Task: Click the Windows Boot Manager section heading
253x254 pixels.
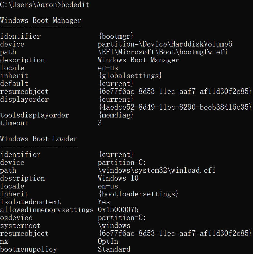Action: click(41, 20)
